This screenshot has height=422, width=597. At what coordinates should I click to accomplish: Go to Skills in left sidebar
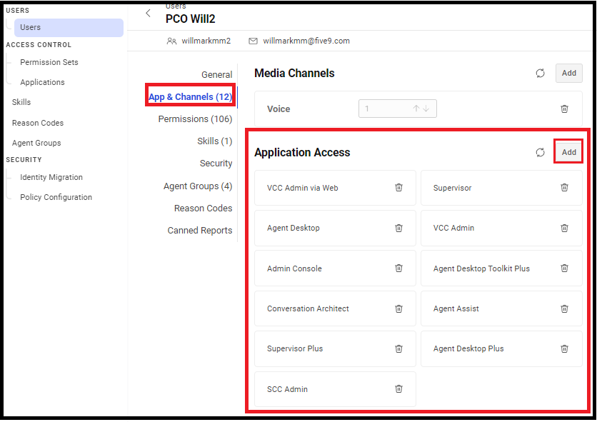coord(21,102)
